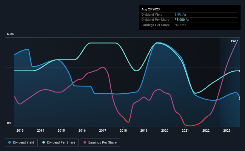245x151 pixels.
Task: Toggle the Dividend Yield legend button
Action: click(21, 143)
